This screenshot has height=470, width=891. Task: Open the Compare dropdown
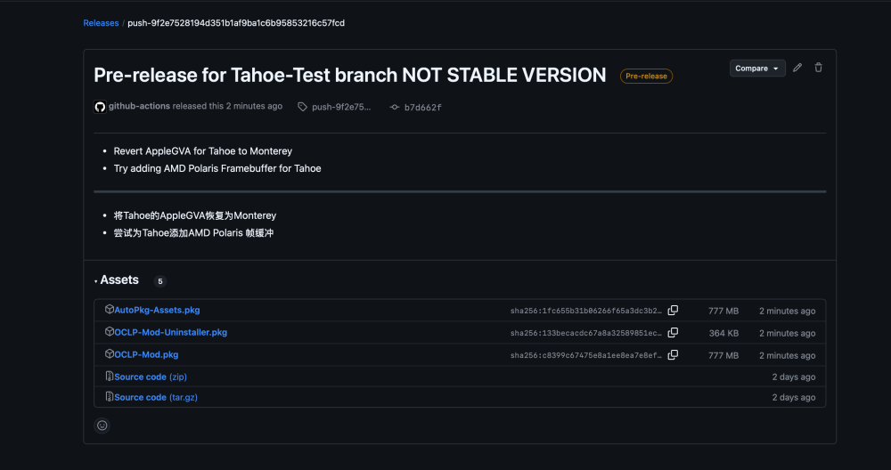click(x=757, y=69)
